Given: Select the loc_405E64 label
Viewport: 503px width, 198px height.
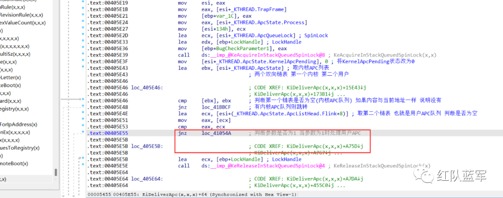Looking at the screenshot, I should click(x=147, y=178).
